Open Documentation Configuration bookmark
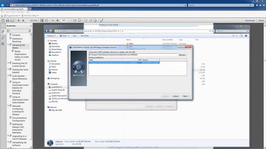The width and height of the screenshot is (266, 149). pyautogui.click(x=20, y=119)
